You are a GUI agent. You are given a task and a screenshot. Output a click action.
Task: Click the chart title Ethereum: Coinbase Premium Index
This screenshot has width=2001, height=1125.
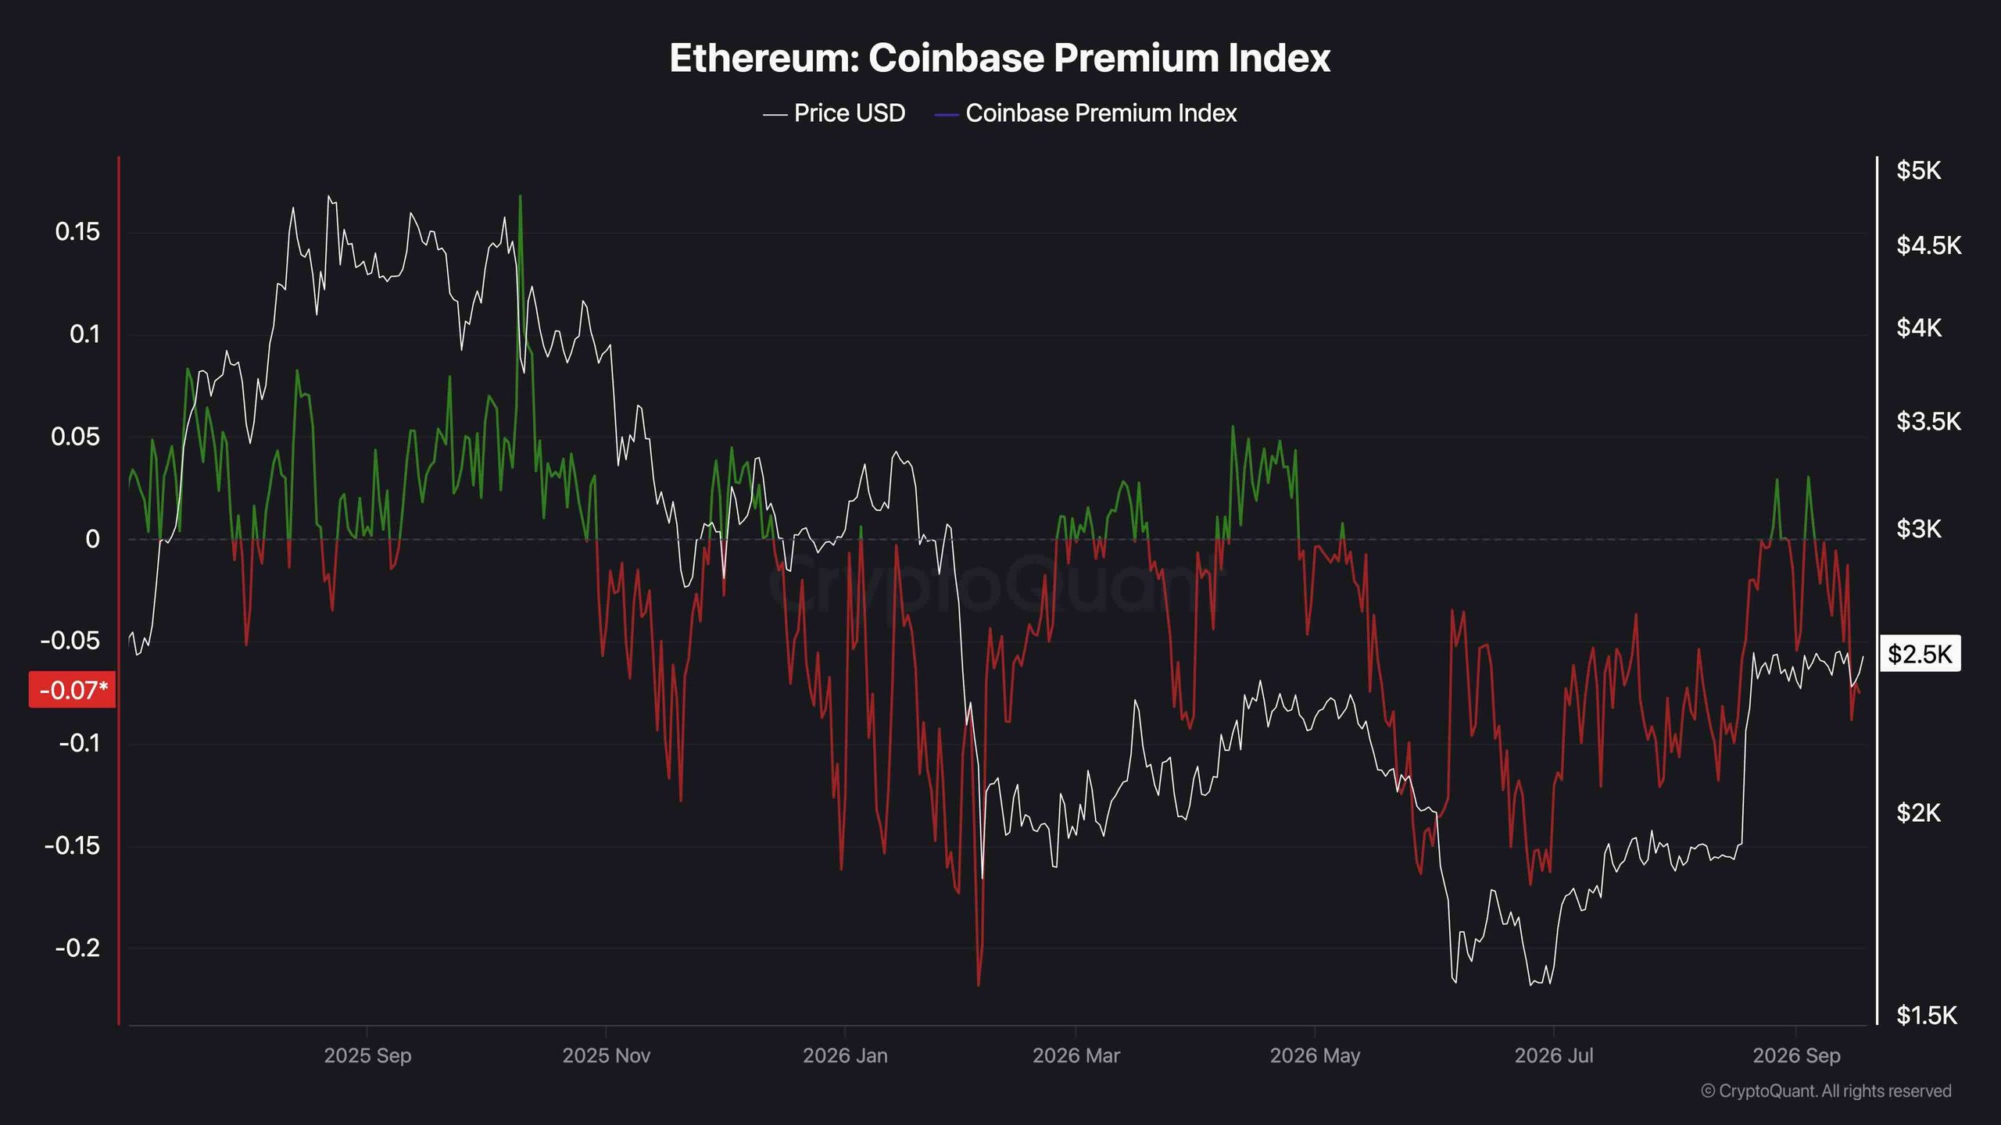click(1000, 58)
